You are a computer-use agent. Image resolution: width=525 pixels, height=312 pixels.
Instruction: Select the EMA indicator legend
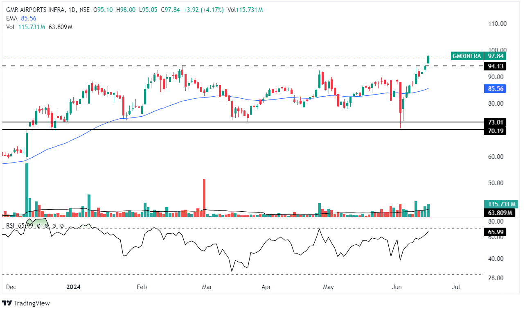click(12, 18)
